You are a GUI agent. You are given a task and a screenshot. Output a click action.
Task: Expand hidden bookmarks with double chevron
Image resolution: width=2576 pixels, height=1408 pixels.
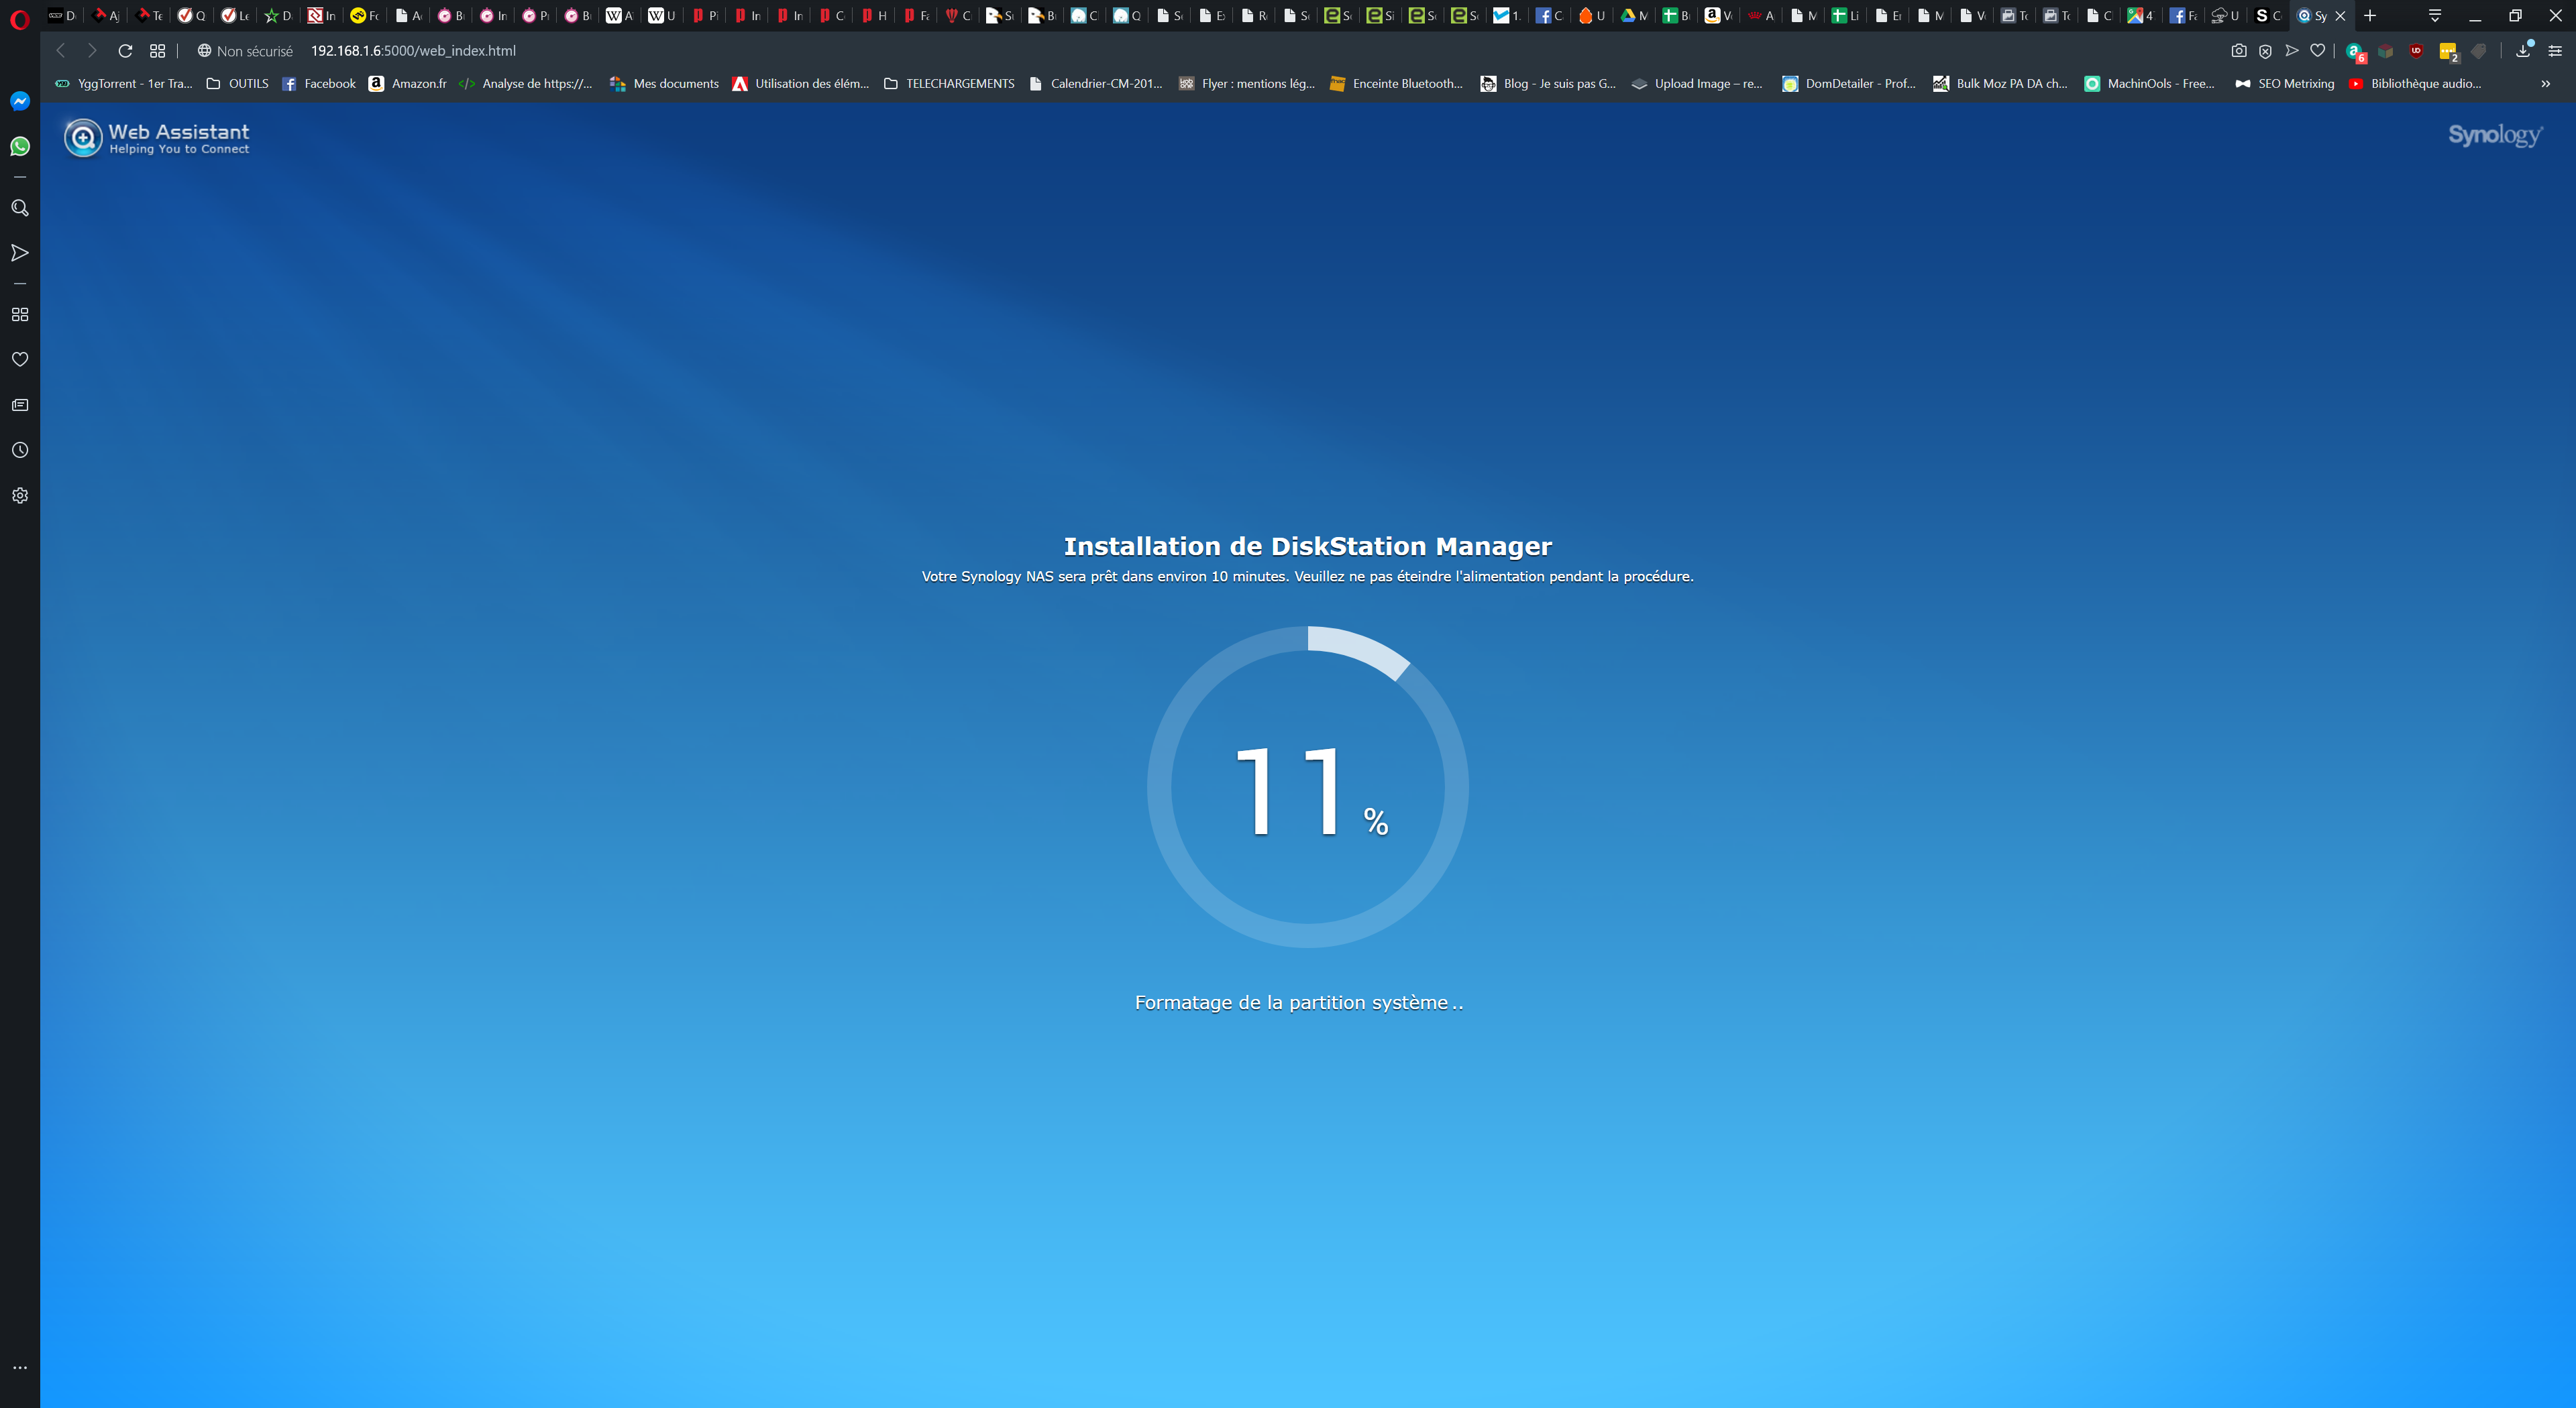click(x=2545, y=84)
